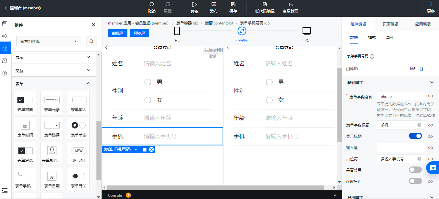
Task: Go back to 控制台 via the back arrow
Action: (5, 8)
